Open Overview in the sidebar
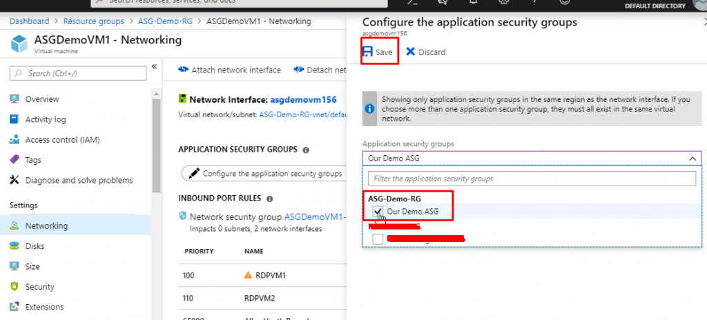707x320 pixels. pos(42,99)
